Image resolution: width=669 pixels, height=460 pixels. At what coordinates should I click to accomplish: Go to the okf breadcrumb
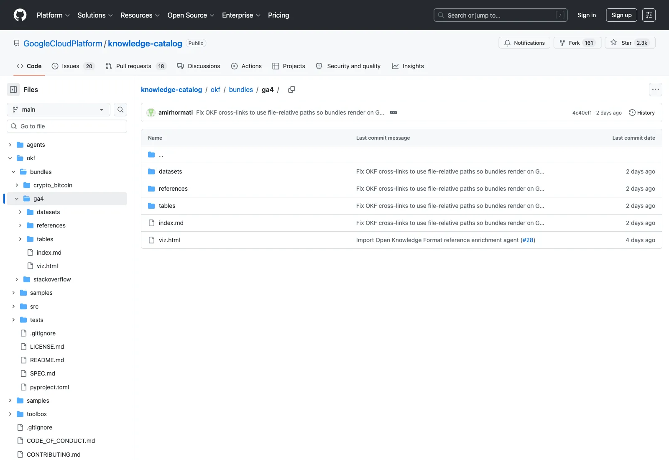pyautogui.click(x=215, y=89)
